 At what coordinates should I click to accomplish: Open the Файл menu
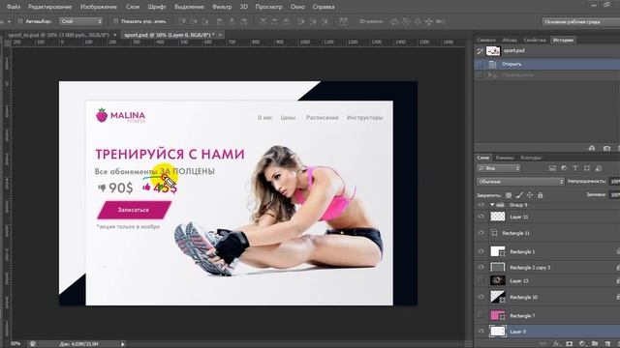point(14,7)
